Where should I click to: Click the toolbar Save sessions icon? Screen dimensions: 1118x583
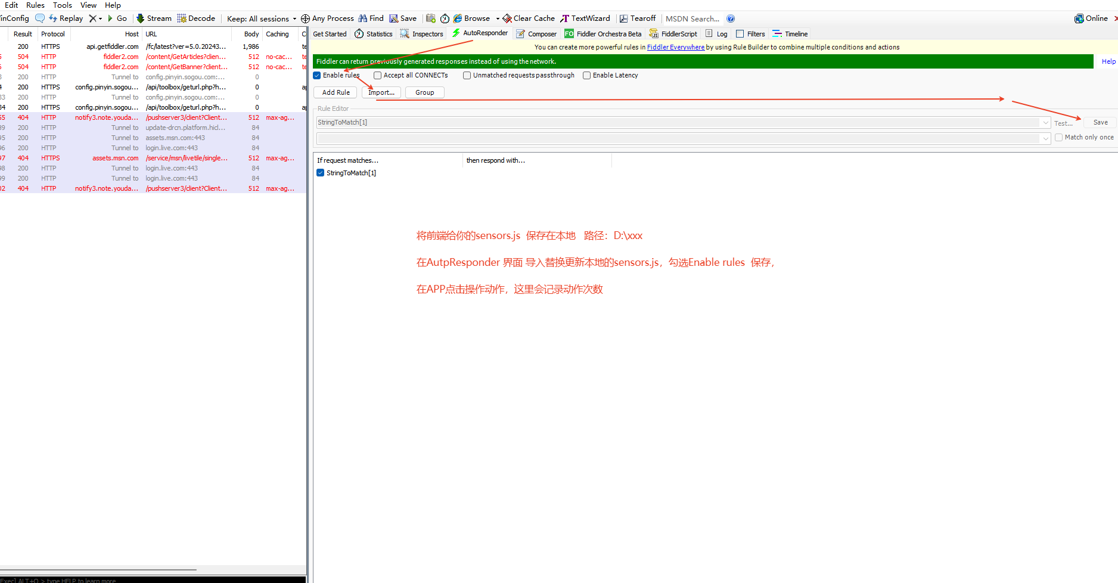point(394,18)
